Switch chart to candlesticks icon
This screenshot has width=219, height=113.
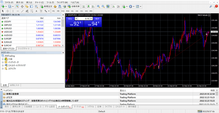click(88, 6)
